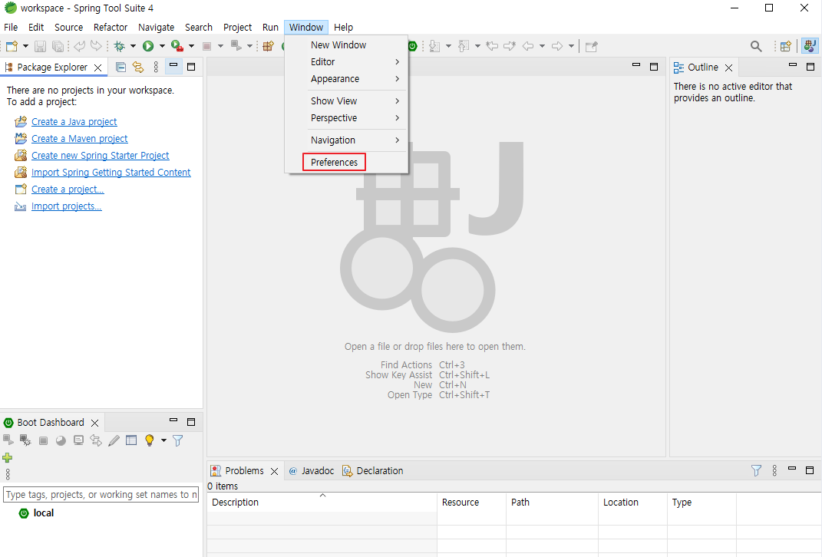The height and width of the screenshot is (557, 822).
Task: Click the Save toolbar icon
Action: coord(40,46)
